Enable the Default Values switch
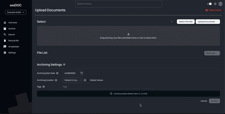Image resolution: width=225 pixels, height=114 pixels. pos(86,80)
